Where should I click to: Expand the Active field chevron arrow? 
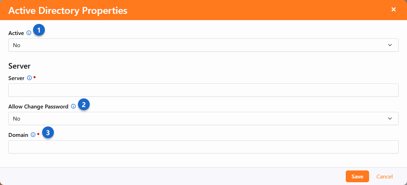coord(390,45)
